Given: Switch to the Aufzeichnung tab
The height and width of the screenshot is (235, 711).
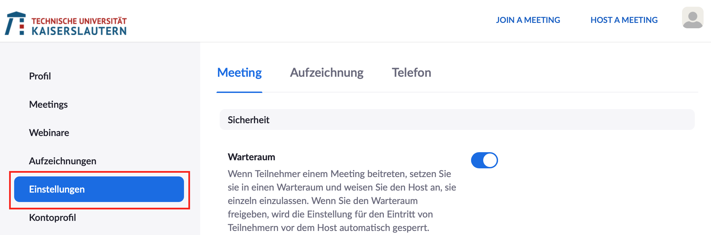Looking at the screenshot, I should (327, 73).
